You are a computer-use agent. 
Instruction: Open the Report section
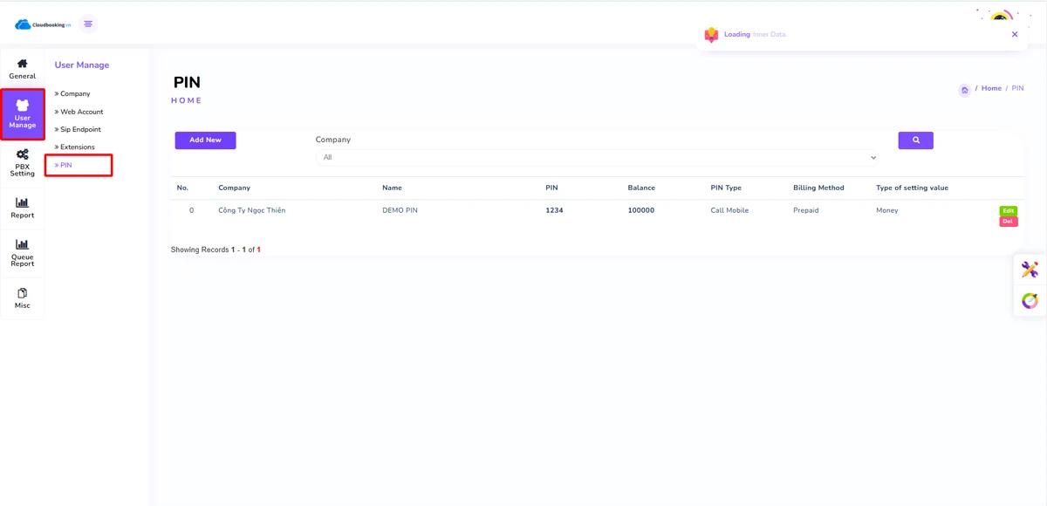pyautogui.click(x=23, y=209)
